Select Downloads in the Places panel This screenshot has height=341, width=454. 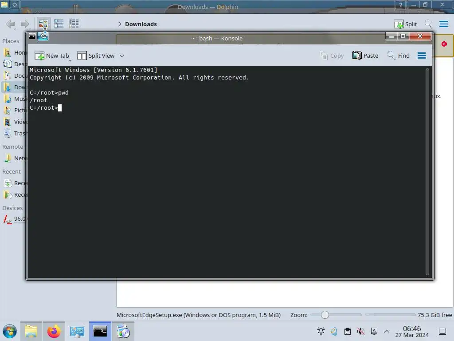click(x=15, y=87)
